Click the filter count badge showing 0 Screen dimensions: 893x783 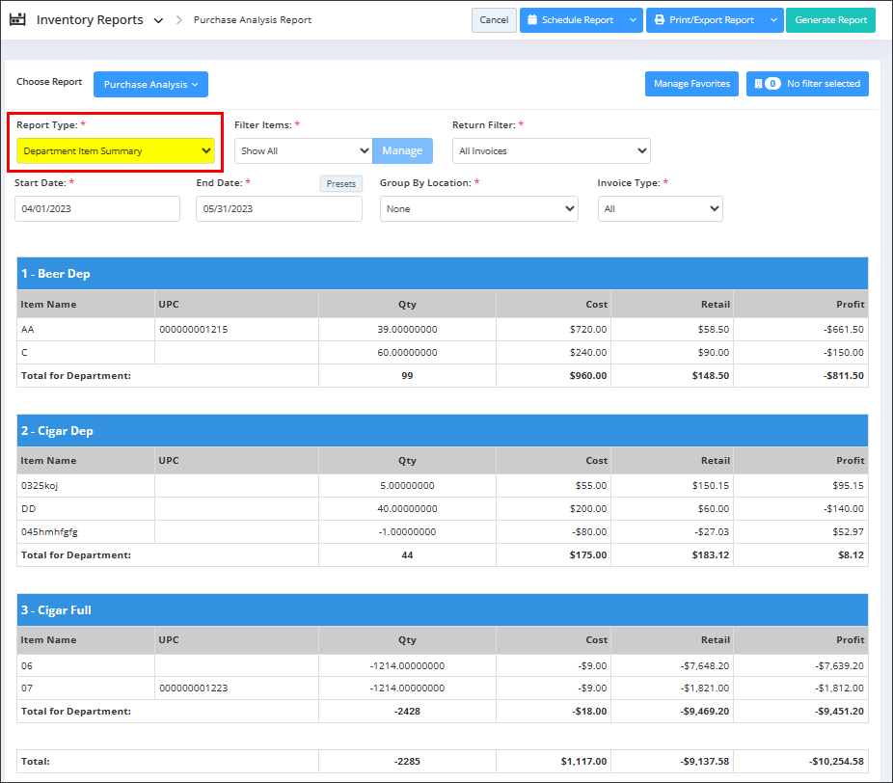click(772, 84)
